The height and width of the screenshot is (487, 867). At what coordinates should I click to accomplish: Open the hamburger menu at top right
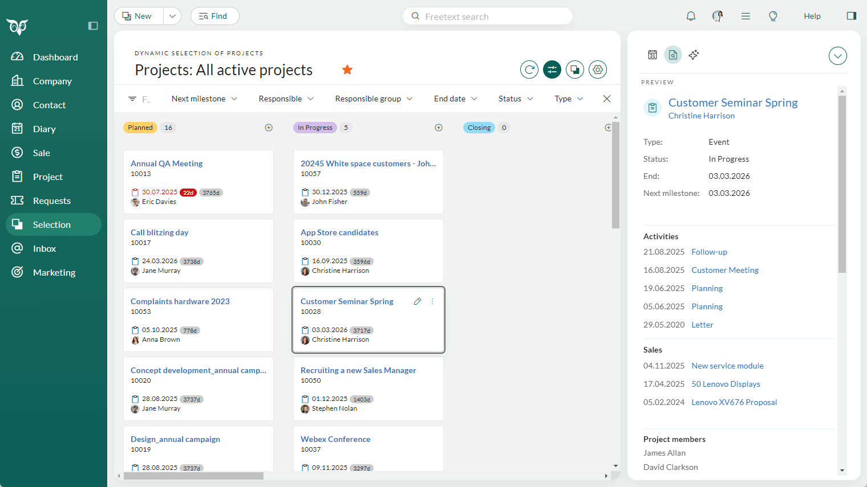tap(746, 16)
